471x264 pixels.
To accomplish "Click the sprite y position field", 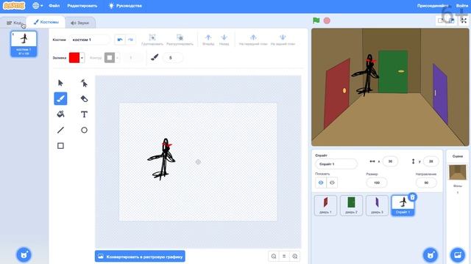I will (431, 161).
